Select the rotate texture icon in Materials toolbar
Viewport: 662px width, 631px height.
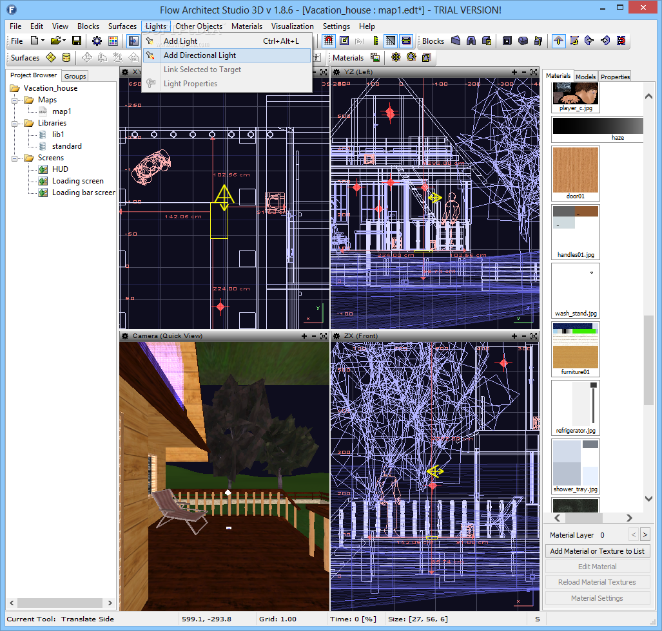coord(411,57)
